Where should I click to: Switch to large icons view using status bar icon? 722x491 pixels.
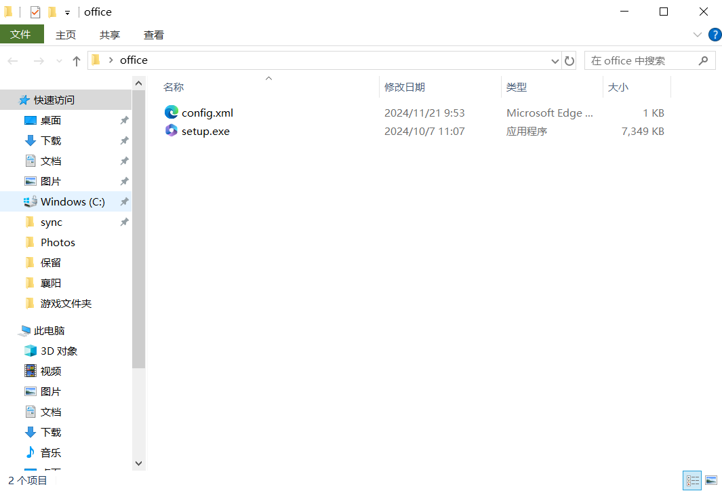click(x=711, y=480)
